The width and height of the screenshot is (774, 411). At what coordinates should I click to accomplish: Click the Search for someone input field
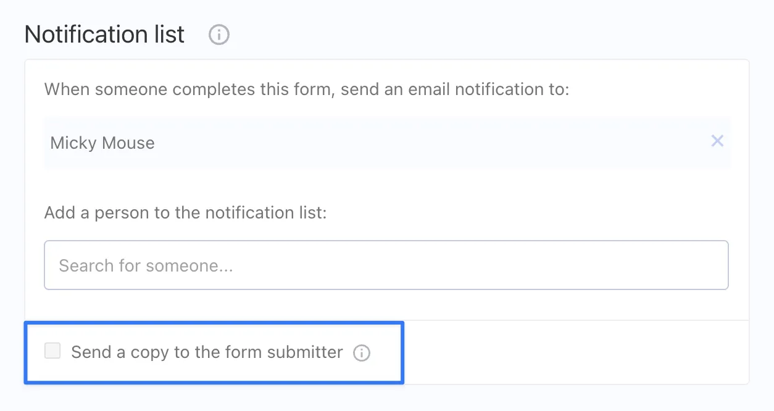click(386, 265)
